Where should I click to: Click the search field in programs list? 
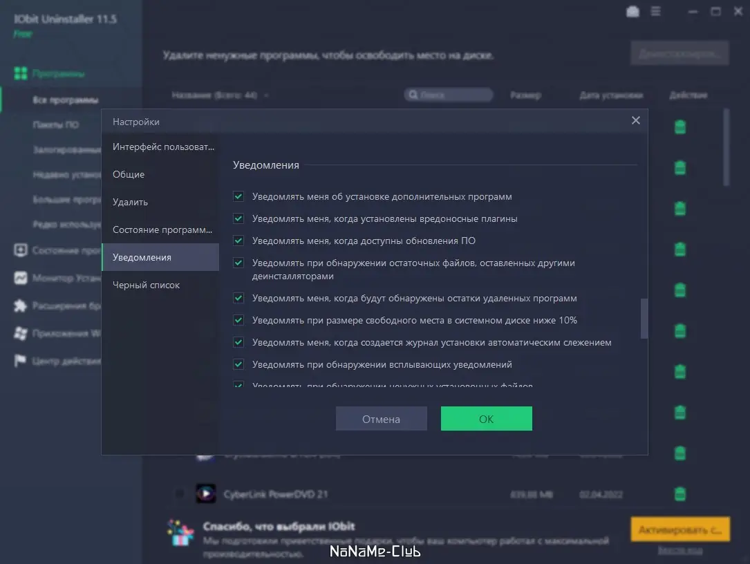click(449, 95)
